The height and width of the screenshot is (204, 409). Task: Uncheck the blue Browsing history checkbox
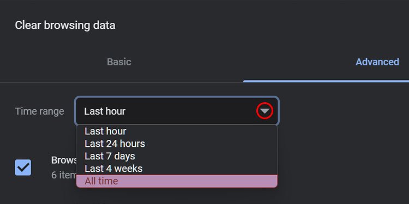pos(23,168)
